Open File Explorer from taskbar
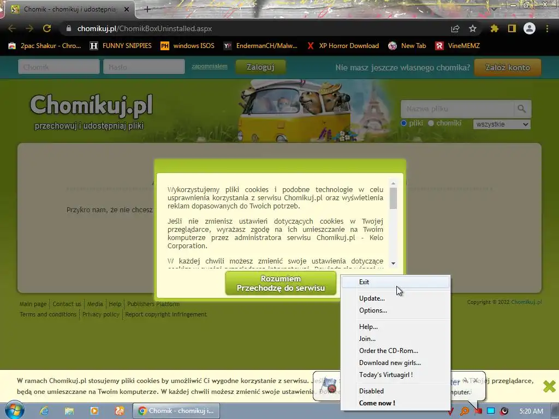The image size is (559, 419). pyautogui.click(x=69, y=411)
